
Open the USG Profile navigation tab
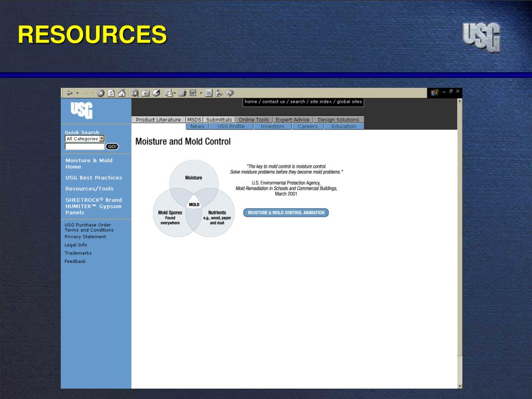tap(231, 127)
